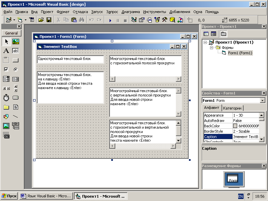
Task: Collapse the Проект1 tree node
Action: coord(205,42)
